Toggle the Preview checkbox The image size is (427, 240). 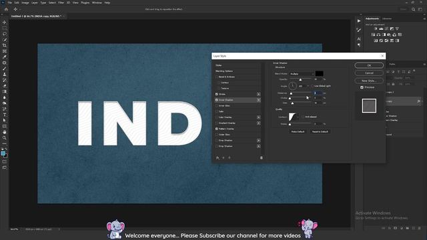pyautogui.click(x=362, y=87)
